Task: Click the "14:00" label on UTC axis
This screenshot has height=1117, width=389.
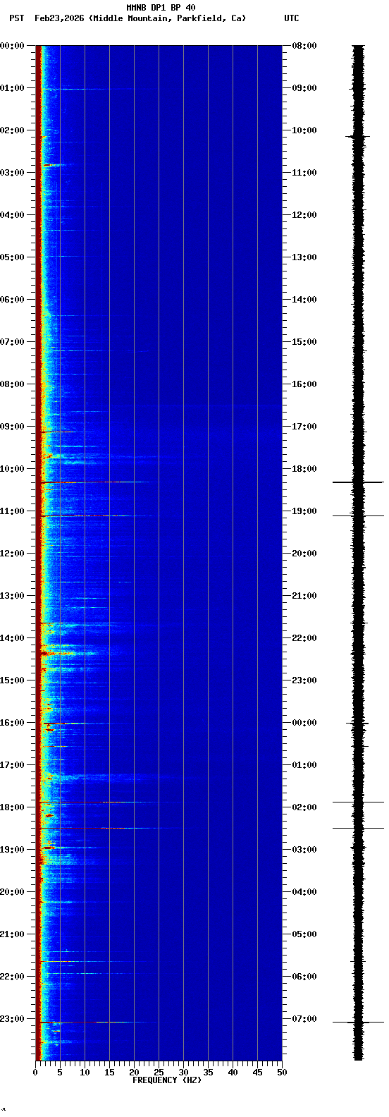Action: click(x=304, y=300)
